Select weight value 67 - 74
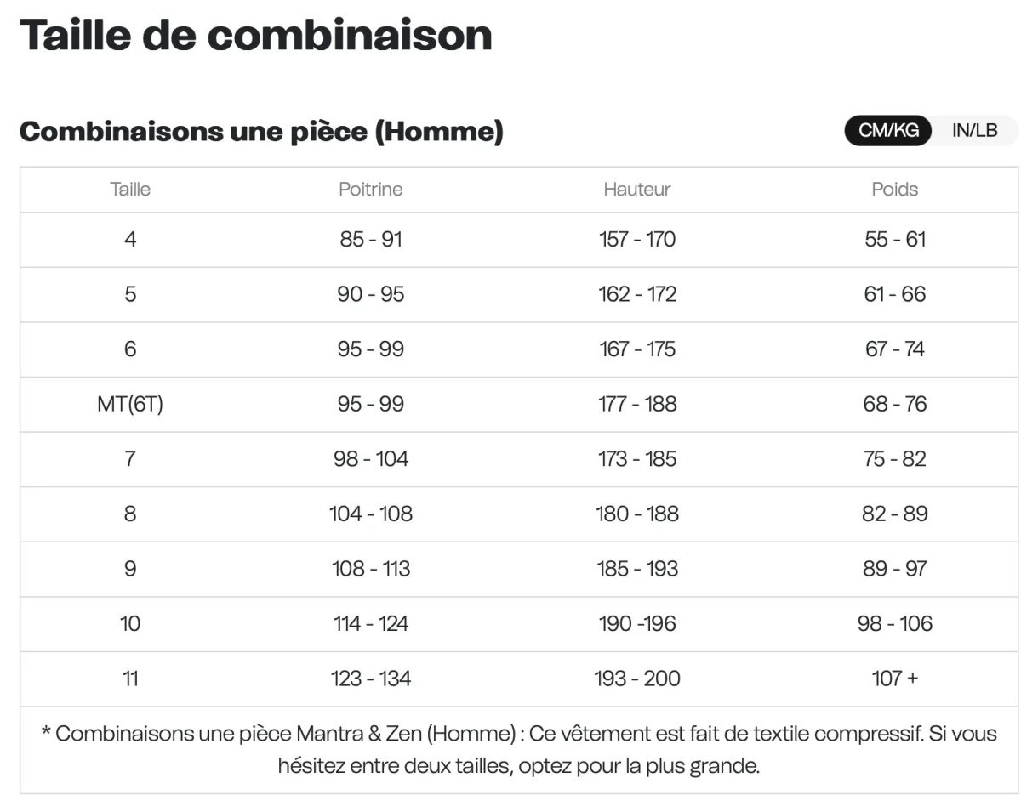1021x795 pixels. [895, 349]
